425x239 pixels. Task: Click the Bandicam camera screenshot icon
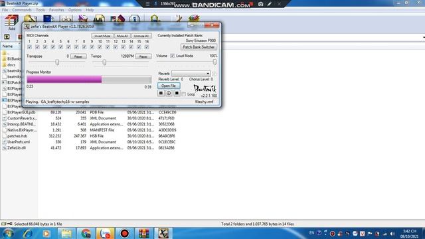coord(260,4)
